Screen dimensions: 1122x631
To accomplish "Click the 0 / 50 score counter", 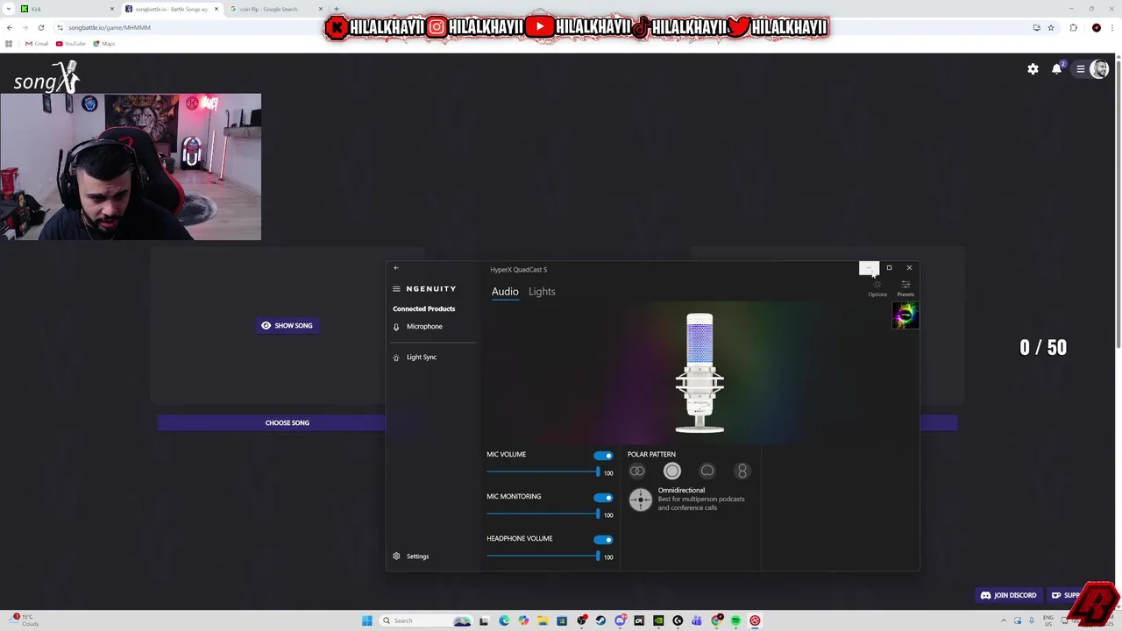I will coord(1043,347).
